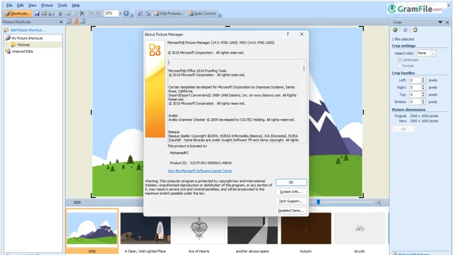Click the zoom-in magnifier icon below preview
453x255 pixels.
(379, 202)
